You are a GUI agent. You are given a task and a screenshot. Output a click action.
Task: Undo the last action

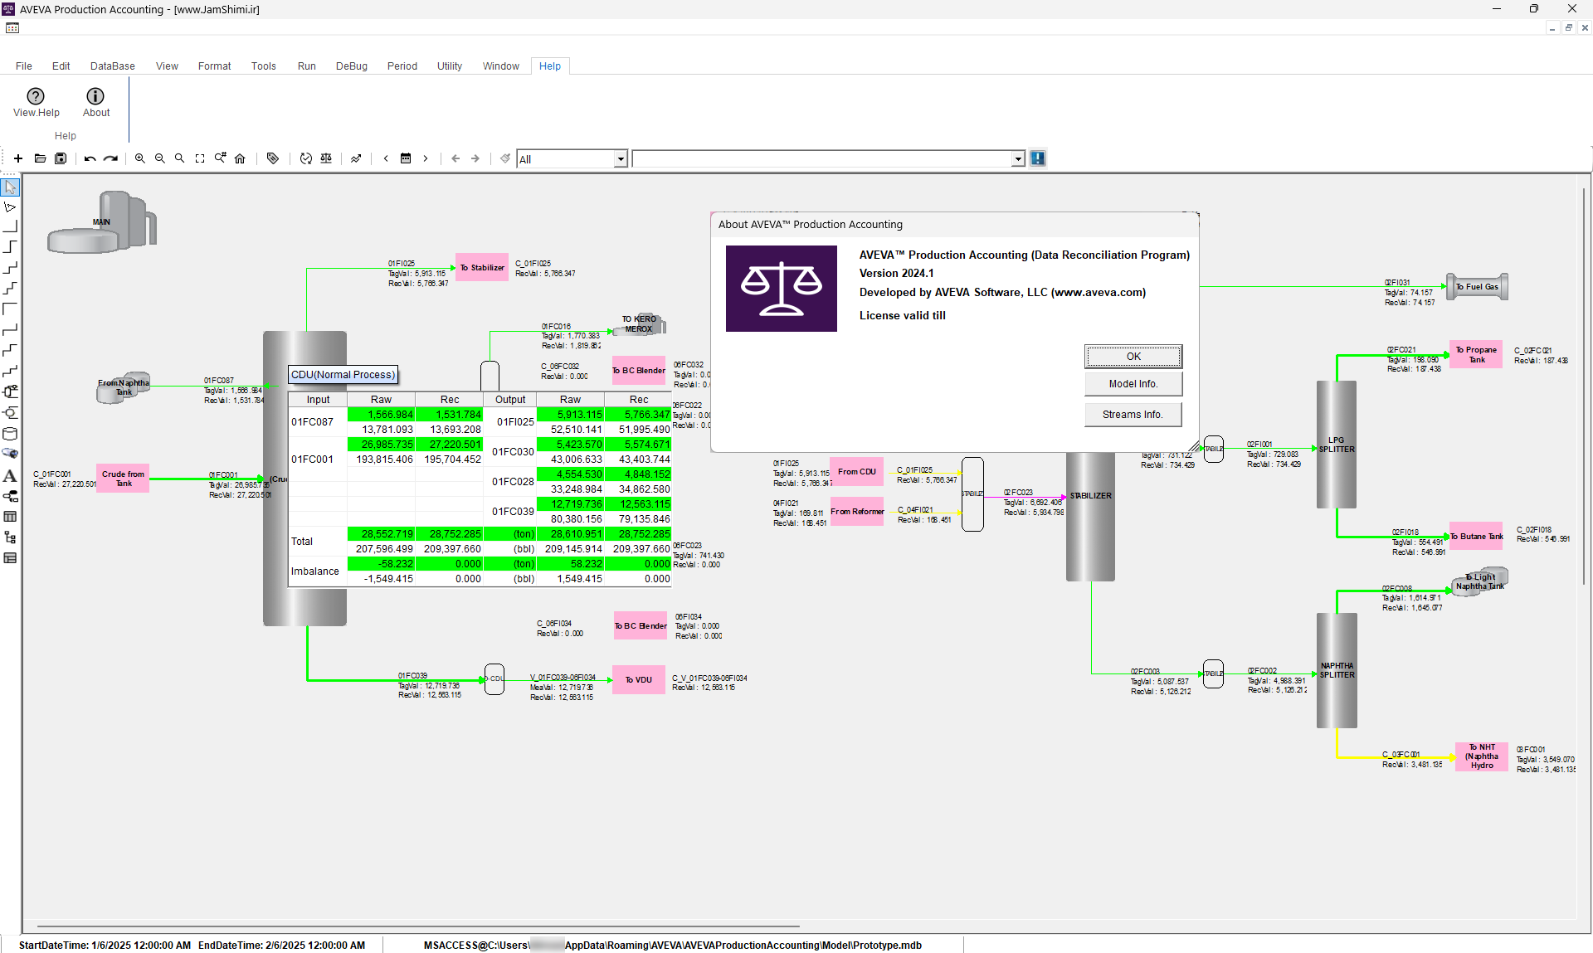pos(90,158)
